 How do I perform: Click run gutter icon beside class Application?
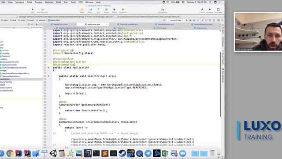pos(48,68)
